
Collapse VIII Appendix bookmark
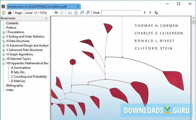pos(4,64)
